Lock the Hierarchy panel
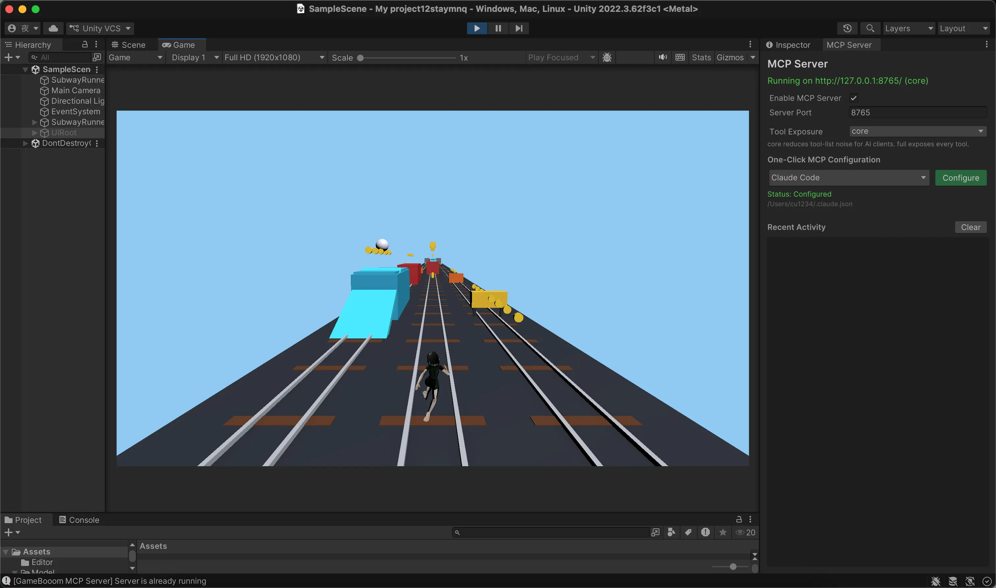 (x=85, y=44)
